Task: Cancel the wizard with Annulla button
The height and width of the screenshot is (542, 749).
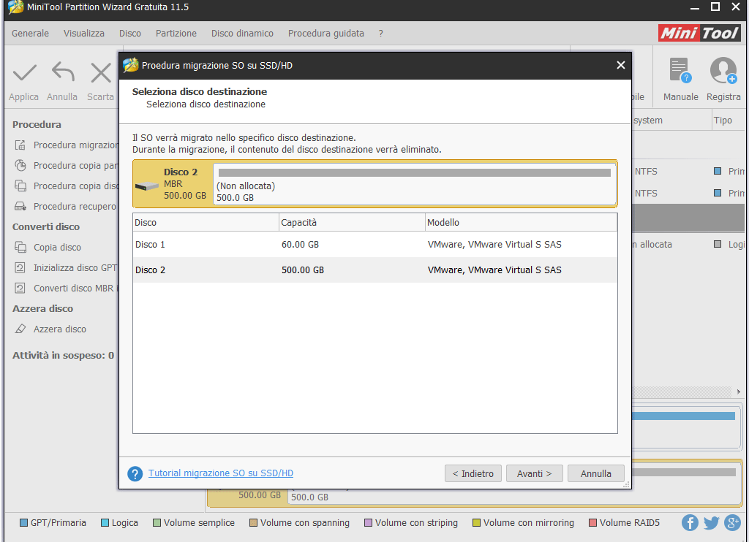Action: tap(595, 473)
